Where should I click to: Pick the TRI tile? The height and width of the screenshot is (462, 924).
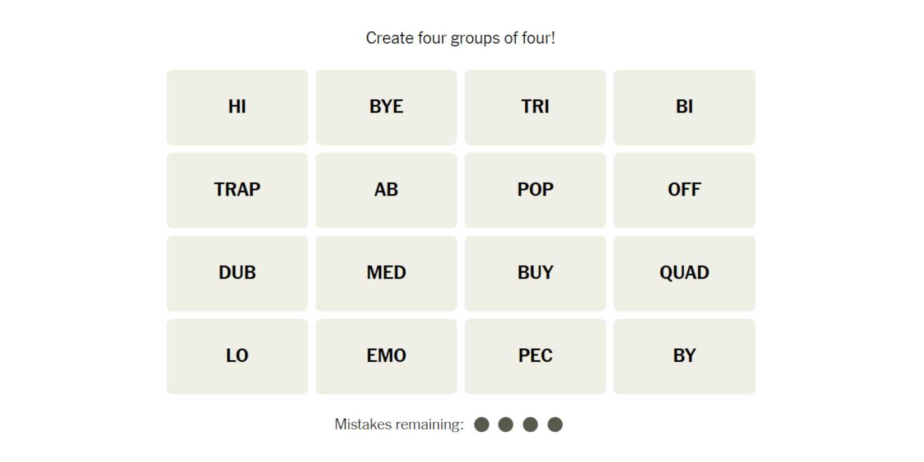click(535, 107)
